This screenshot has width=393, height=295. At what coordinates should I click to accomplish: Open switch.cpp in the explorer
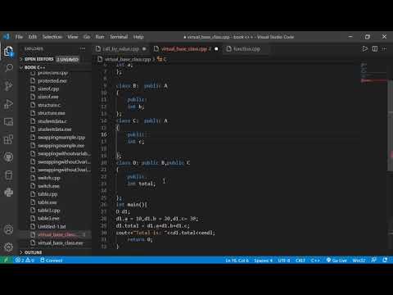click(49, 178)
